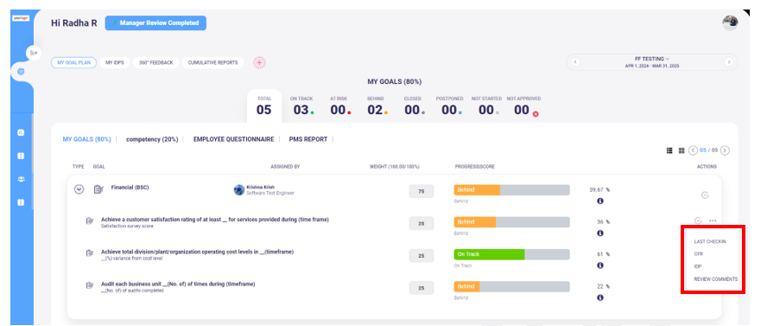Open Achieve a customer satisfaction rating goal
The image size is (767, 326).
215,220
